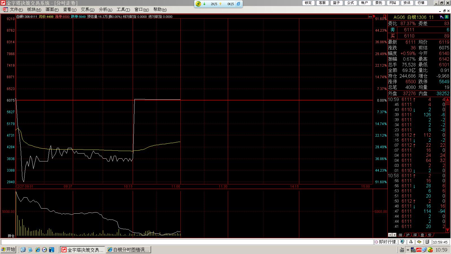The height and width of the screenshot is (254, 451).
Task: Expand hidden system tray icons
Action: pyautogui.click(x=408, y=250)
